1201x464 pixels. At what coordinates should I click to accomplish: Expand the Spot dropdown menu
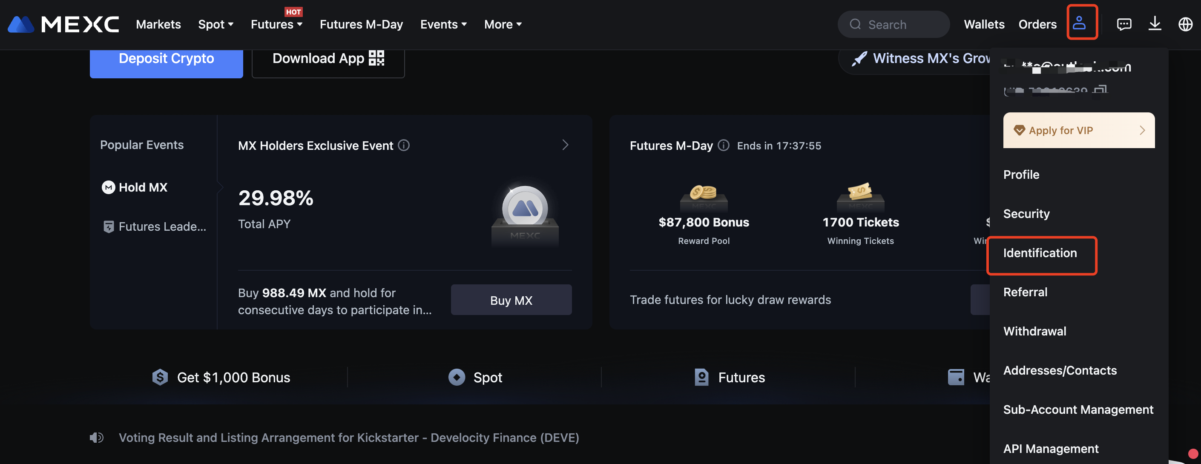click(x=216, y=24)
